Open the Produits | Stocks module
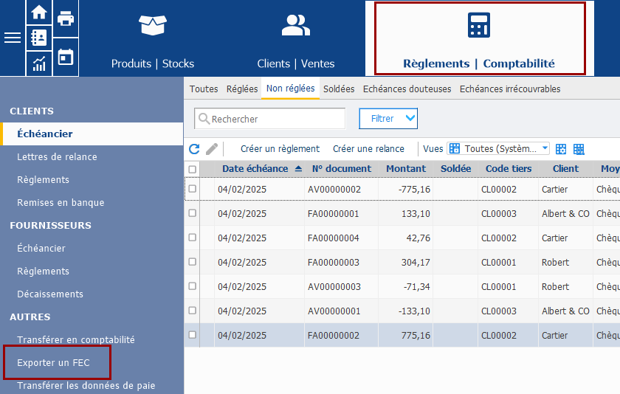 153,38
